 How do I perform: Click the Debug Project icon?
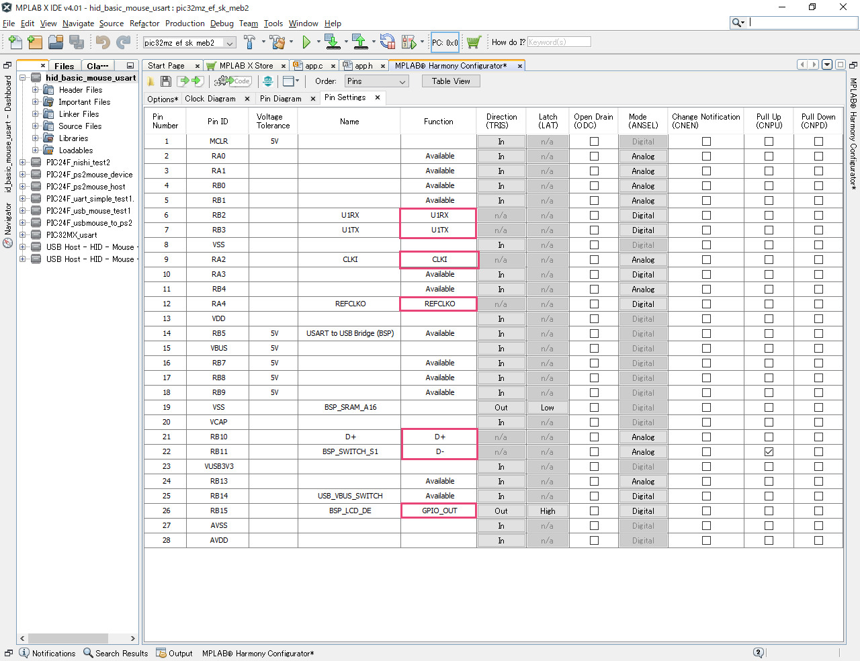tap(408, 42)
